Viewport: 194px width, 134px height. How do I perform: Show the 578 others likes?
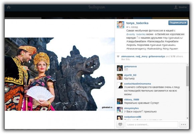[x=177, y=56]
